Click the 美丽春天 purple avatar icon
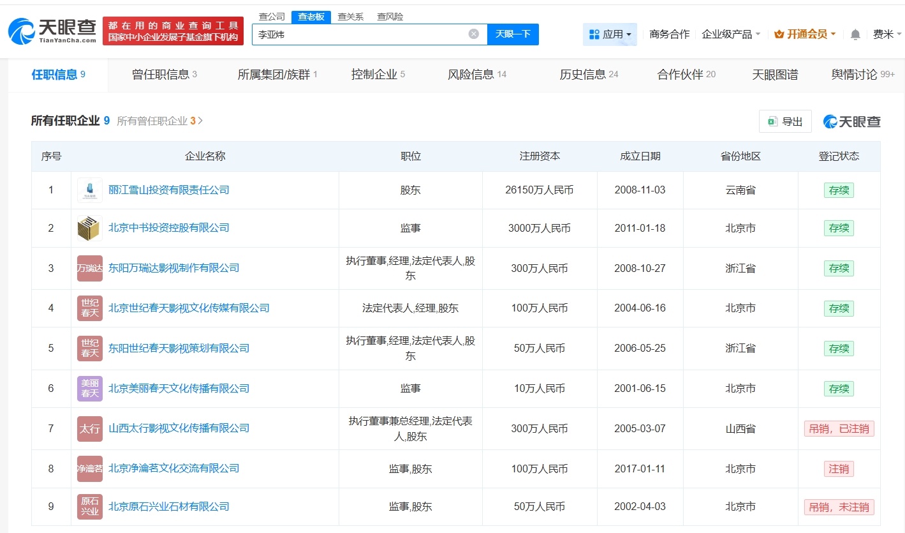The height and width of the screenshot is (533, 905). (x=90, y=388)
